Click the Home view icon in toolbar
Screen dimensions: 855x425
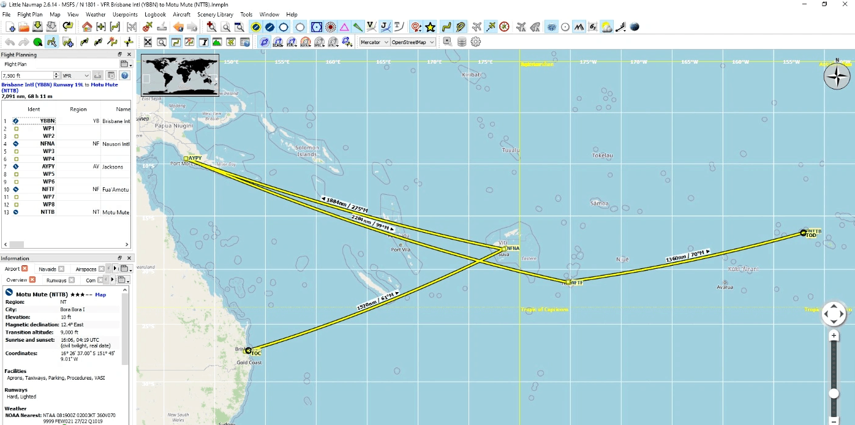click(87, 27)
